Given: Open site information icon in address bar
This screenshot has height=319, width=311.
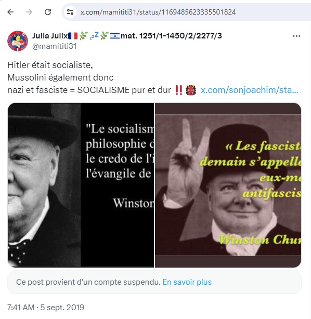Looking at the screenshot, I should (70, 12).
